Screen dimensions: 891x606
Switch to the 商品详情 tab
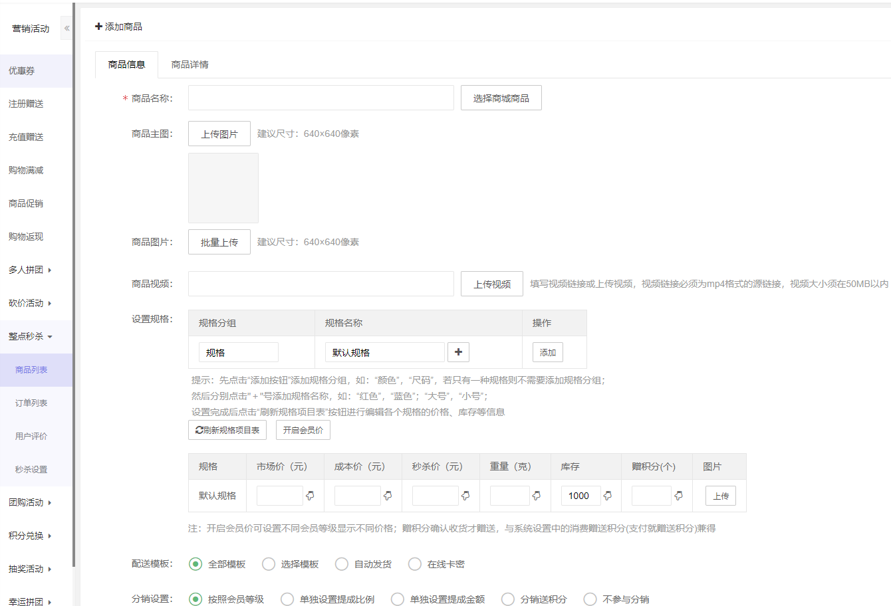pos(190,64)
